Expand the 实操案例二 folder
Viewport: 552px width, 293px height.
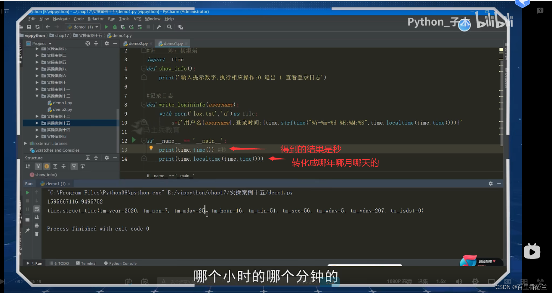coord(37,55)
